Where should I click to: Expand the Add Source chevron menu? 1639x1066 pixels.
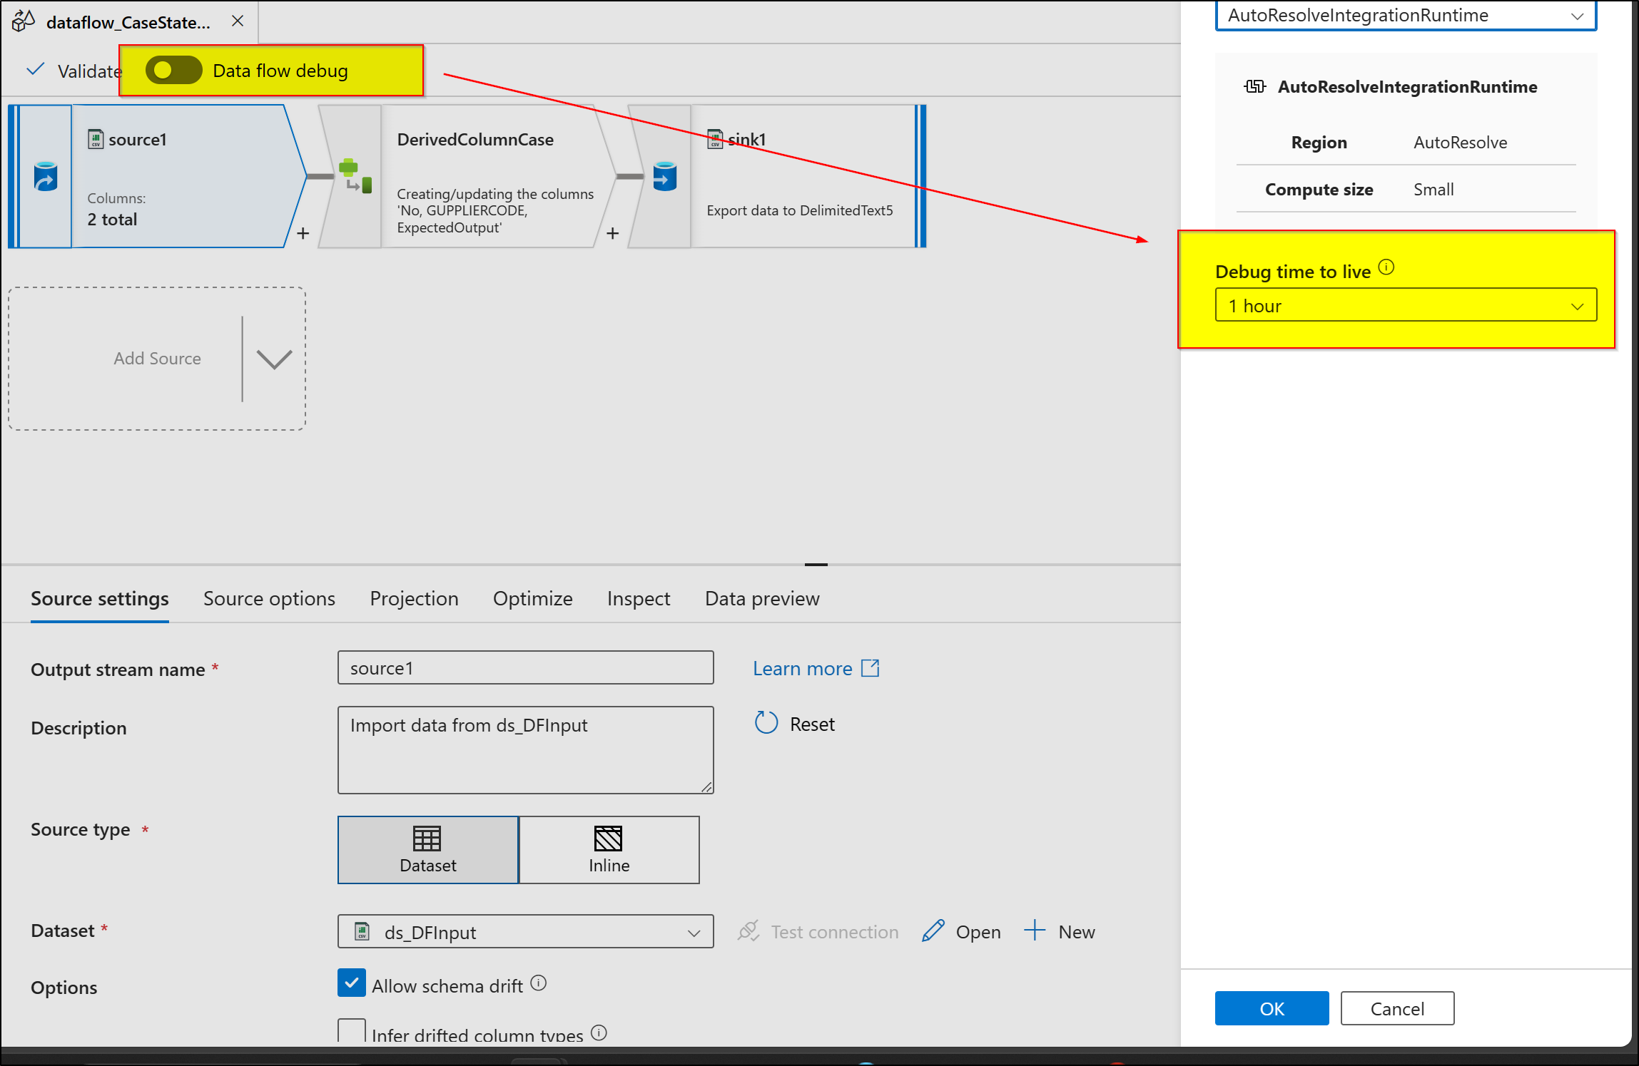coord(274,359)
